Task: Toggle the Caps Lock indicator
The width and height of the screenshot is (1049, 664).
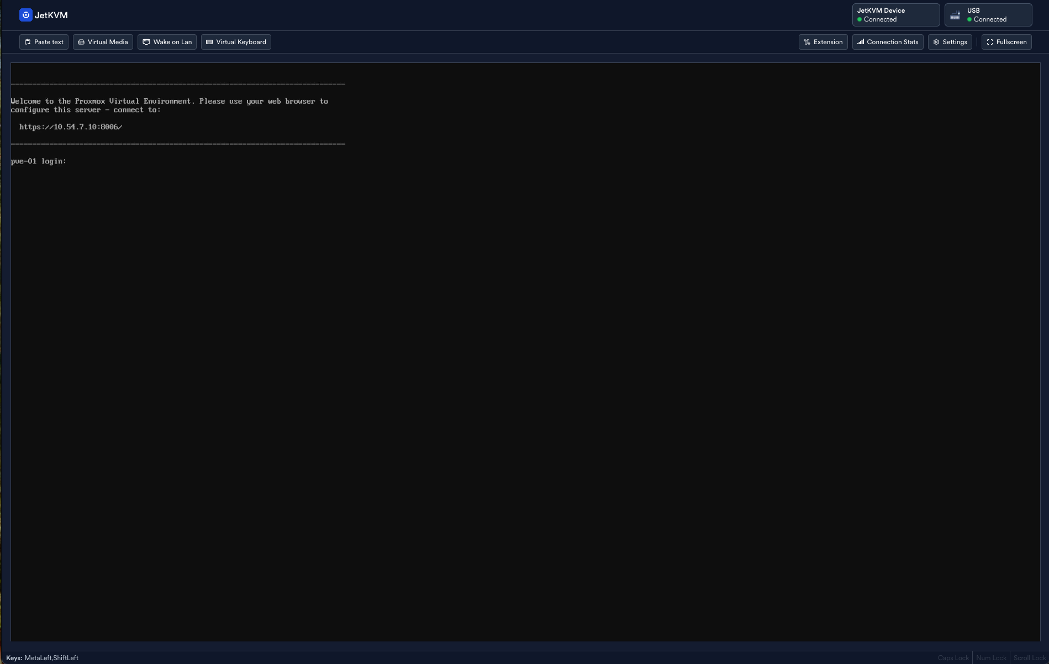Action: (953, 658)
